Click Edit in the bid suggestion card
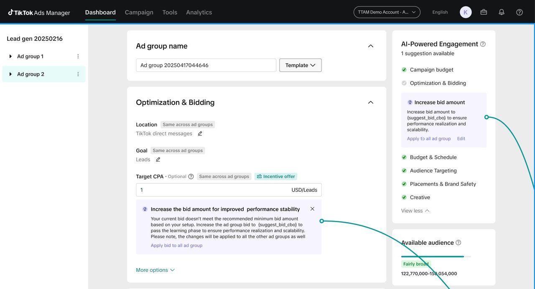535x289 pixels. click(x=461, y=139)
